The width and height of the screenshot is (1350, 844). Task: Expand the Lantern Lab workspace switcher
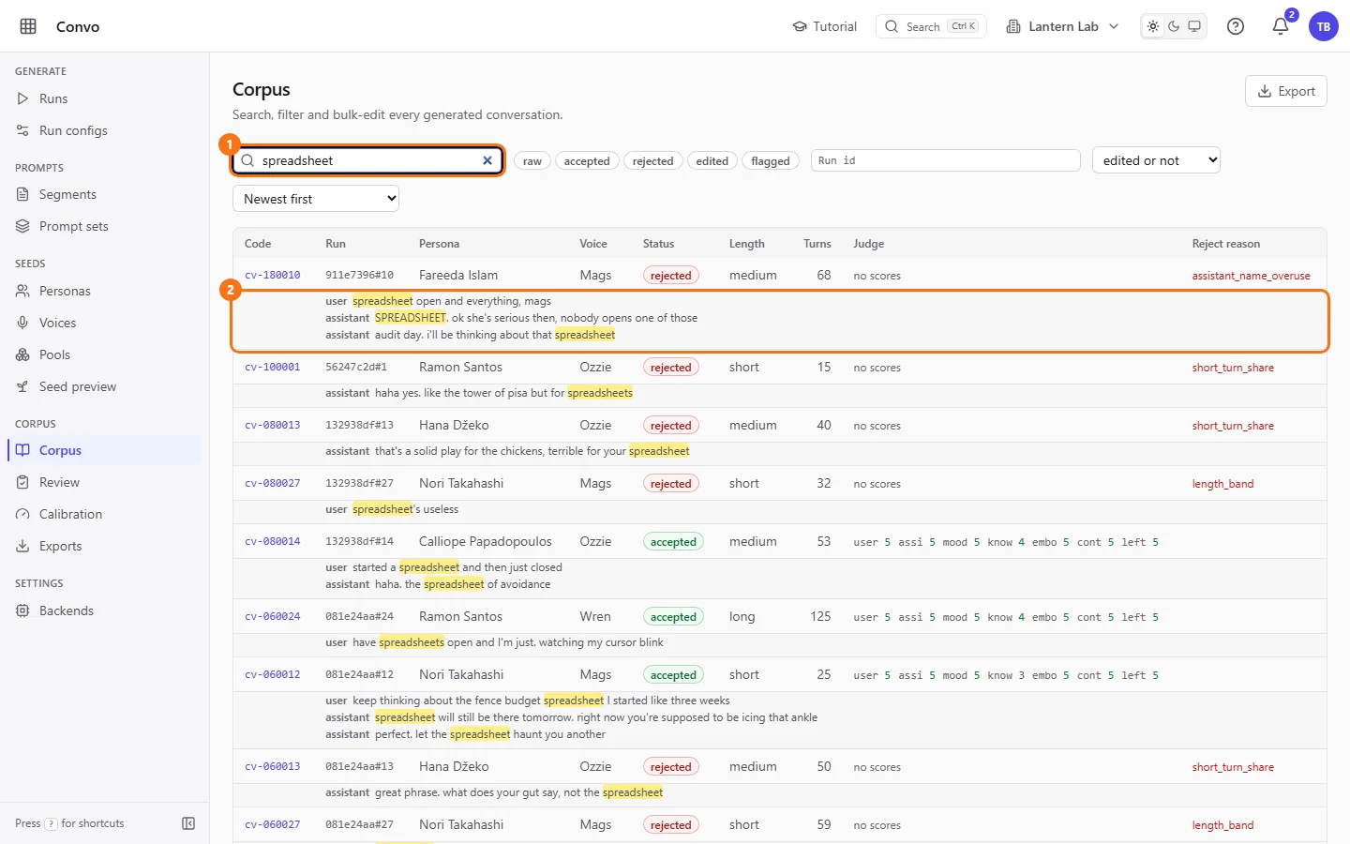coord(1063,26)
